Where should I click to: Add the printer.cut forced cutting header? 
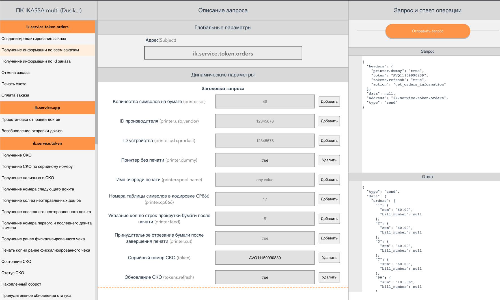pos(329,238)
